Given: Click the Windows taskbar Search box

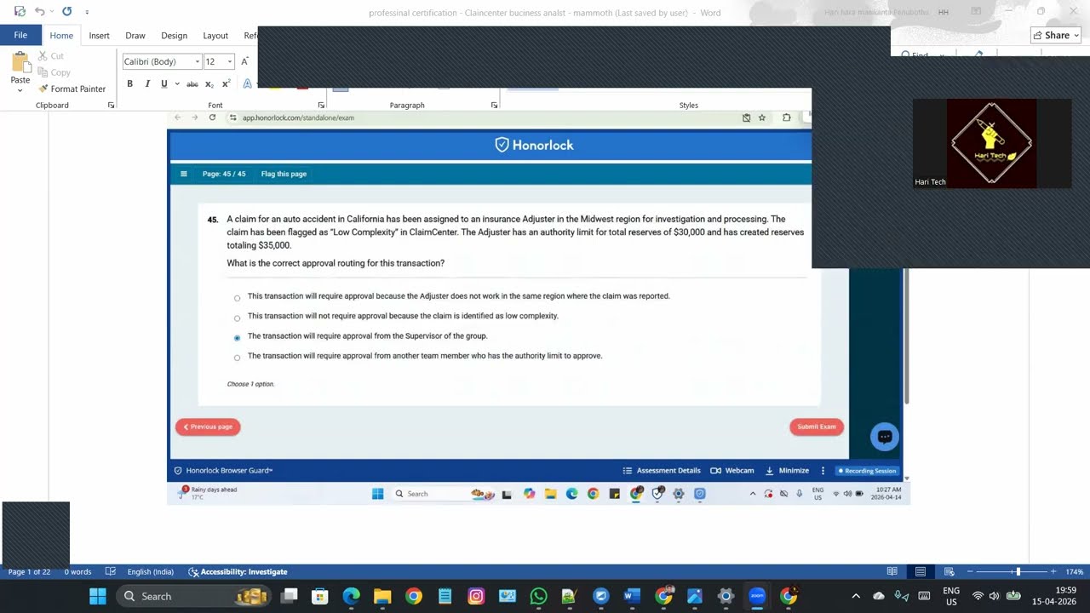Looking at the screenshot, I should point(194,596).
